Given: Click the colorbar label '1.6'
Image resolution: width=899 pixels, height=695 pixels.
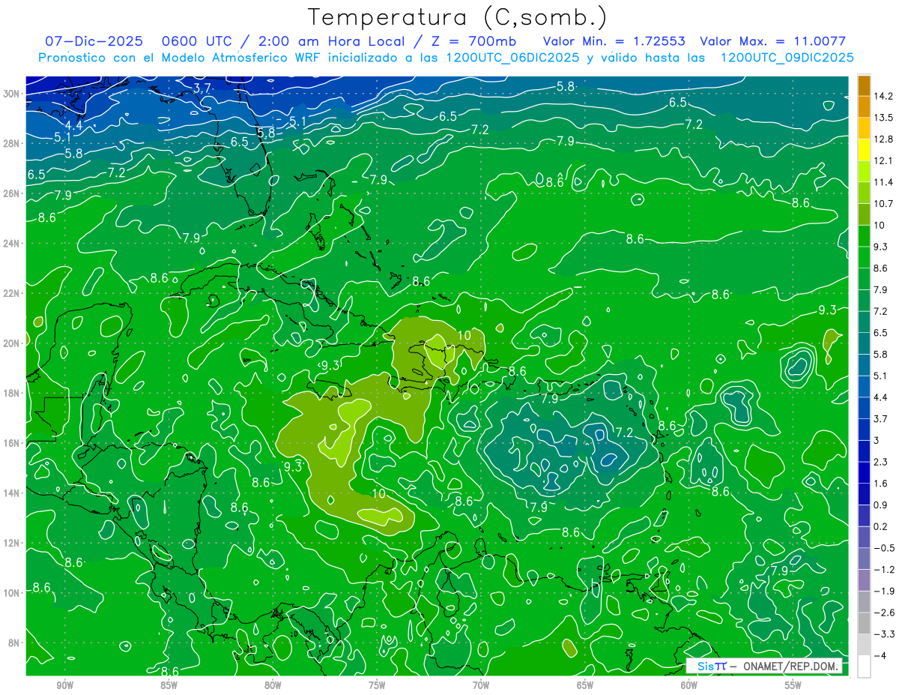Looking at the screenshot, I should (x=880, y=484).
